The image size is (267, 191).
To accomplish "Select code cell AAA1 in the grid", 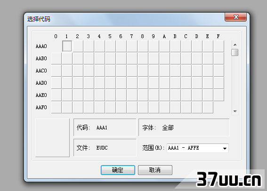I will click(67, 46).
